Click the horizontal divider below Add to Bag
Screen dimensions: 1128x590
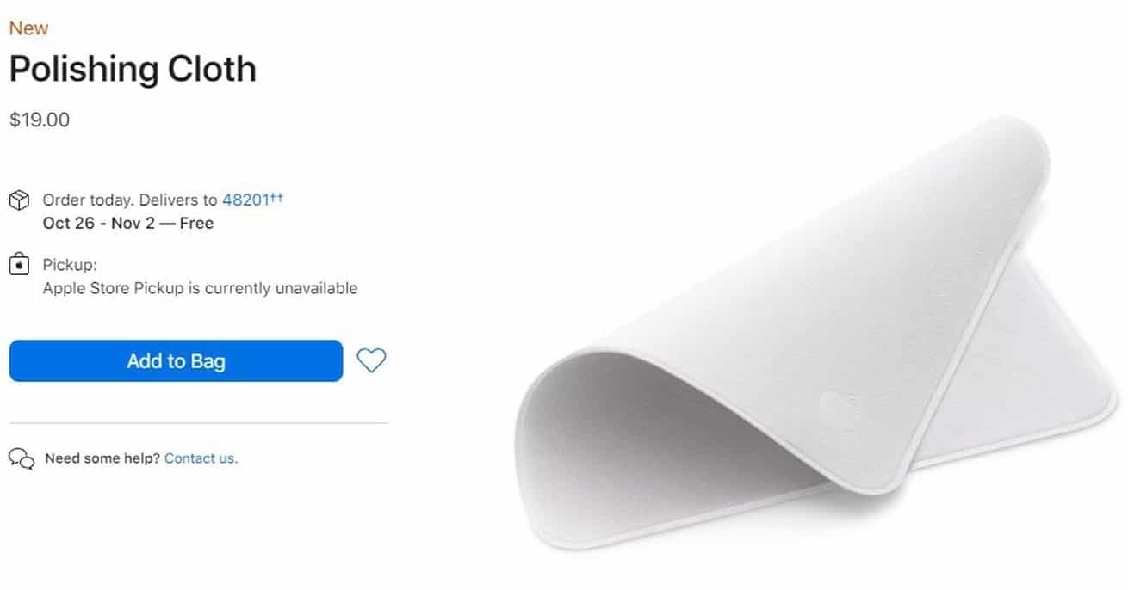pyautogui.click(x=199, y=423)
